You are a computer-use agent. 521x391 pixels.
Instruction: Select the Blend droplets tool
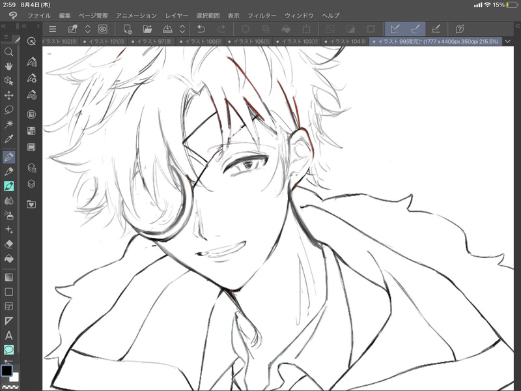pos(9,201)
